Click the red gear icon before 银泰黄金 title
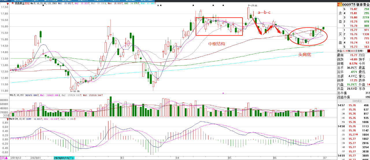Viewport: 370px width, 160px height. tap(13, 3)
